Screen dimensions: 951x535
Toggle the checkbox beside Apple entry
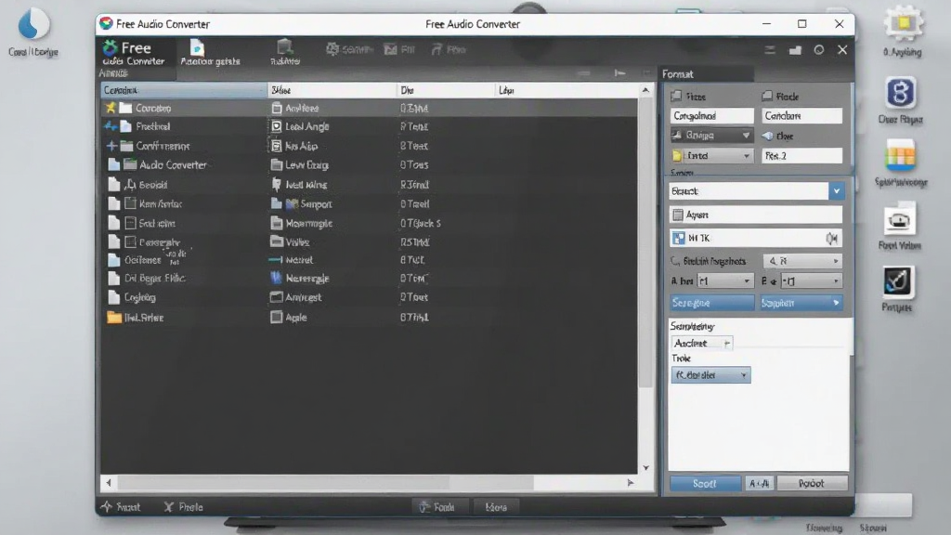pyautogui.click(x=276, y=317)
